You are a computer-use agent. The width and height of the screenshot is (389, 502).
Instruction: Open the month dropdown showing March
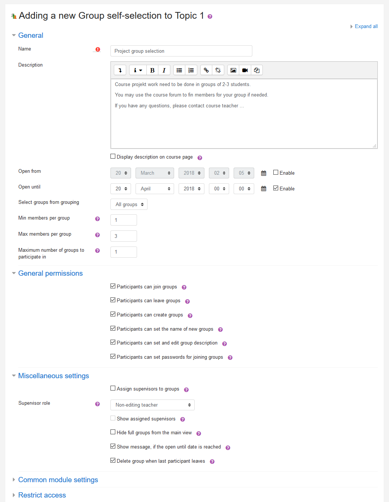pyautogui.click(x=155, y=173)
